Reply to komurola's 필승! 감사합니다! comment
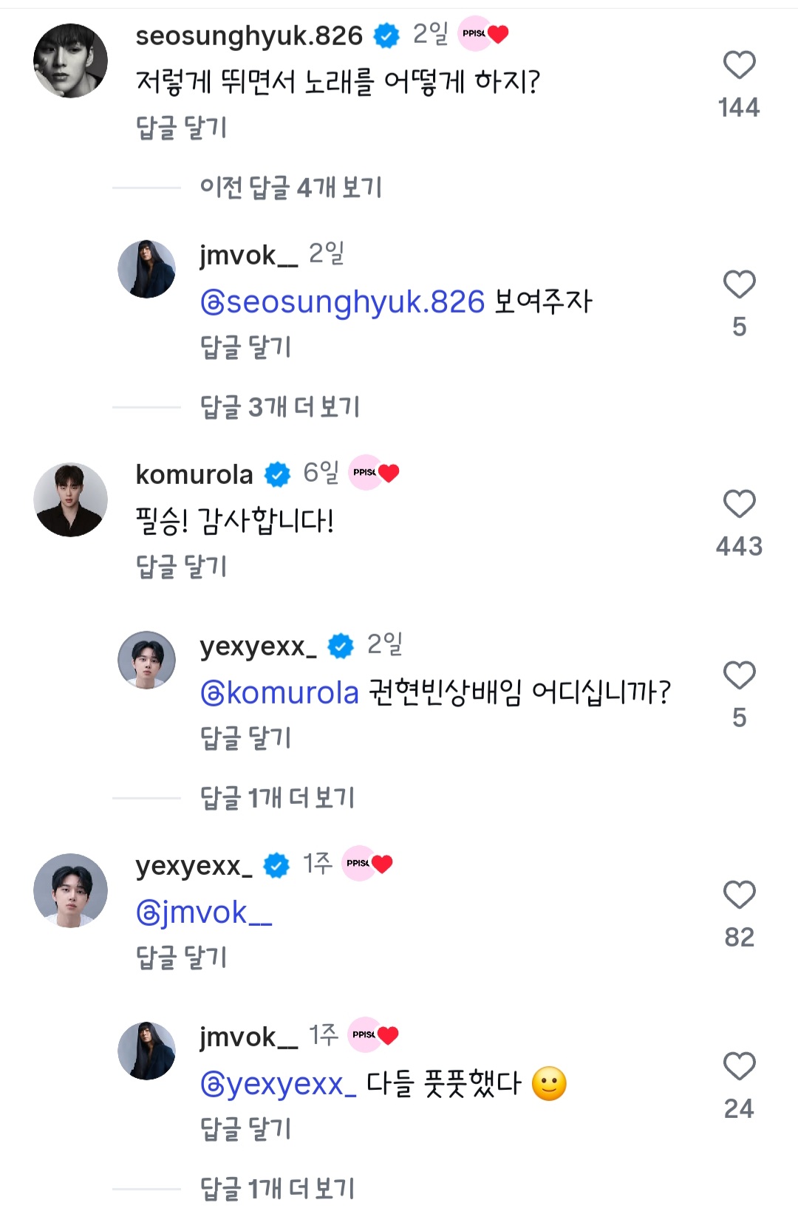Image resolution: width=798 pixels, height=1214 pixels. pos(181,567)
